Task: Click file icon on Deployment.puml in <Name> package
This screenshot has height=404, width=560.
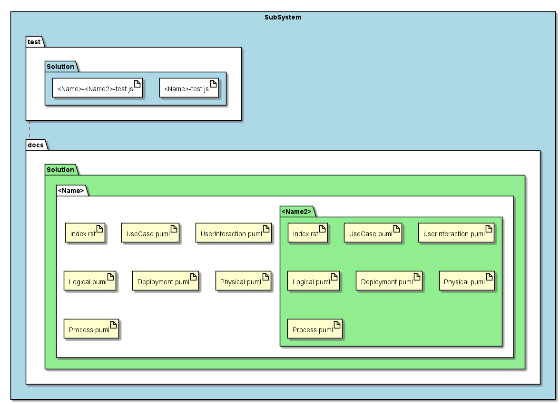Action: 193,277
